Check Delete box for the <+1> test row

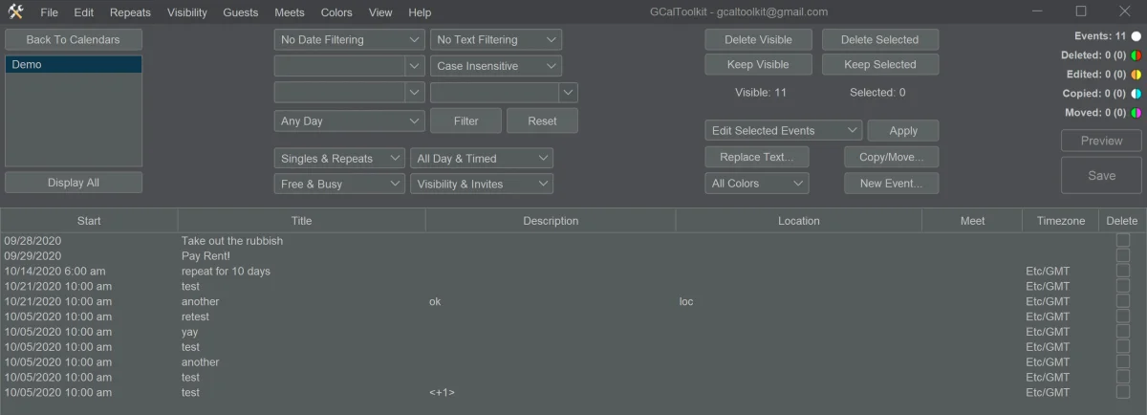pos(1122,392)
